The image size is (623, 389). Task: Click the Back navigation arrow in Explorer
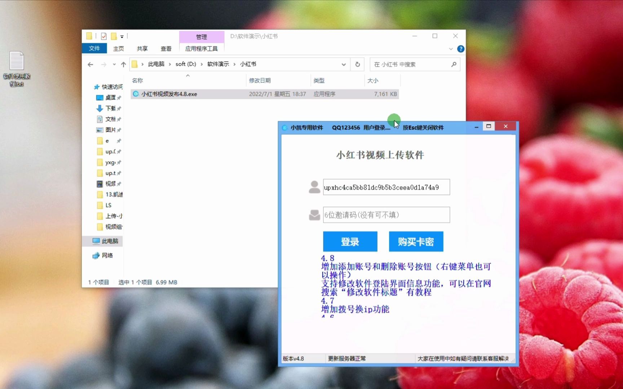(x=90, y=64)
